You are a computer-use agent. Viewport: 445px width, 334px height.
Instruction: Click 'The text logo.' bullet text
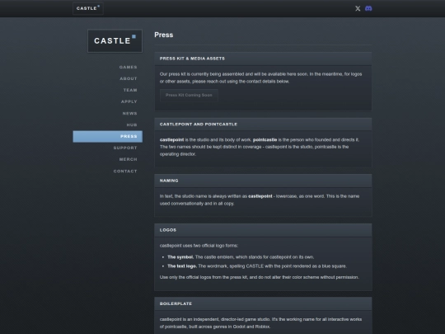tap(182, 266)
